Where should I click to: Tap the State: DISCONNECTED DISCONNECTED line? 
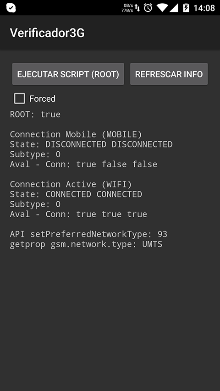(91, 144)
